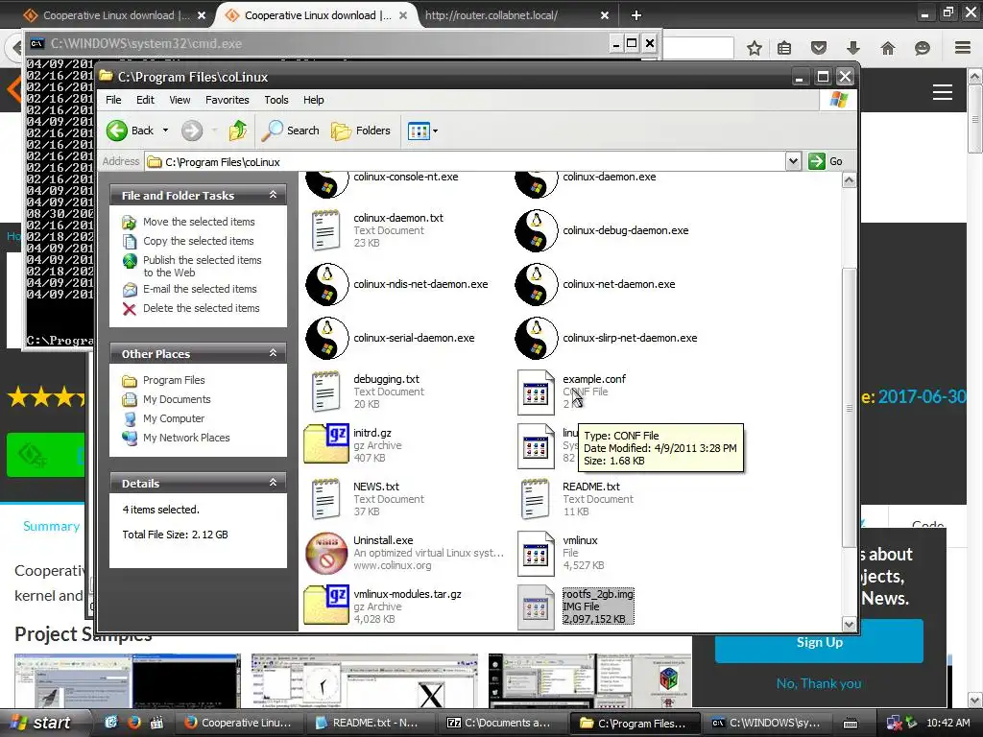Open the Views dropdown arrow
983x737 pixels.
pyautogui.click(x=435, y=131)
